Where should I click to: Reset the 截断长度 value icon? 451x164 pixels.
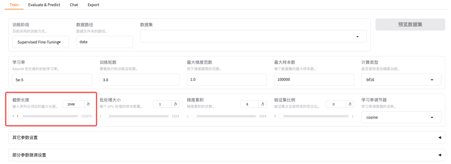[88, 104]
